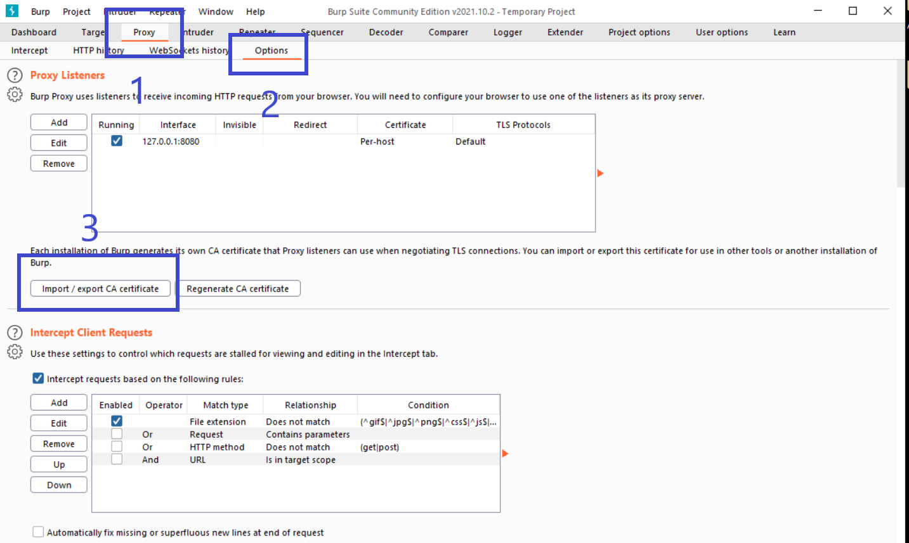909x543 pixels.
Task: Go to Project options tab
Action: pos(639,32)
